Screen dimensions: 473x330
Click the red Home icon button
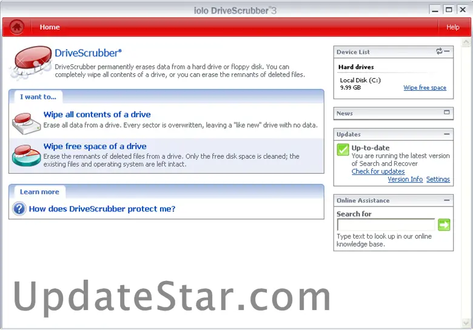[x=16, y=27]
